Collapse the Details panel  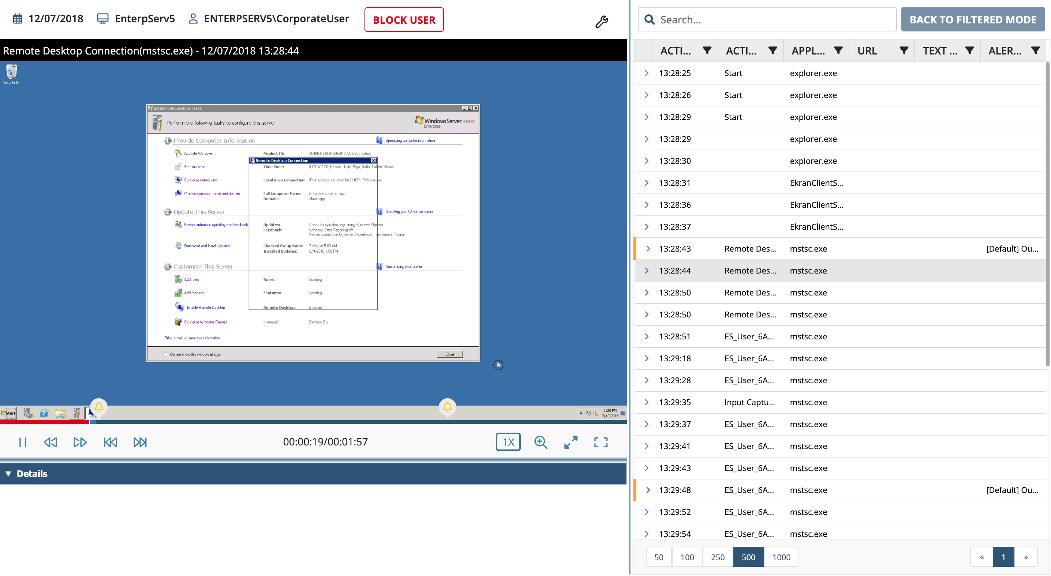[x=8, y=474]
